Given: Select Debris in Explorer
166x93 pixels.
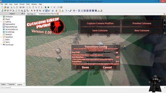Looking at the screenshot, I should coord(8,40).
